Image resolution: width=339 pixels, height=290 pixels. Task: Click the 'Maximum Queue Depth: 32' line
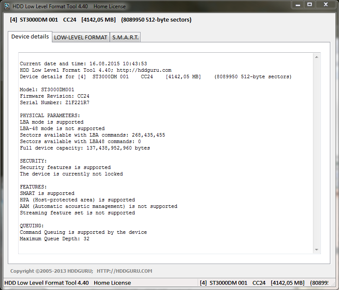pos(54,239)
